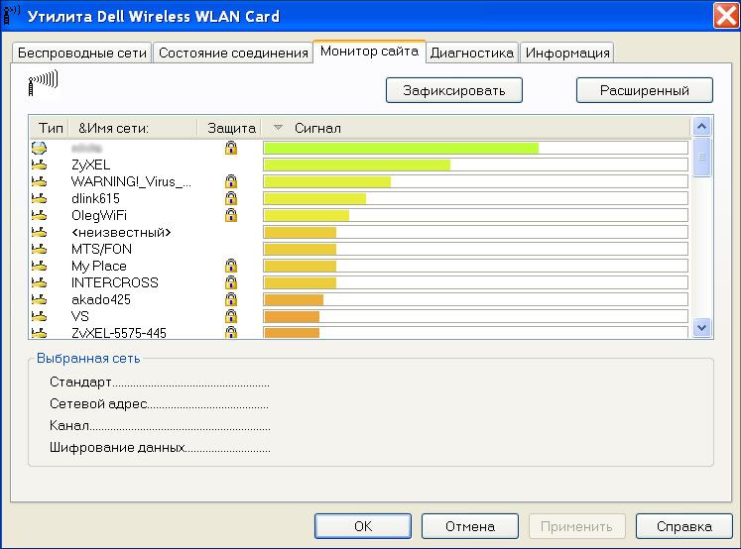Click the Применить button
Image resolution: width=741 pixels, height=549 pixels.
click(576, 526)
